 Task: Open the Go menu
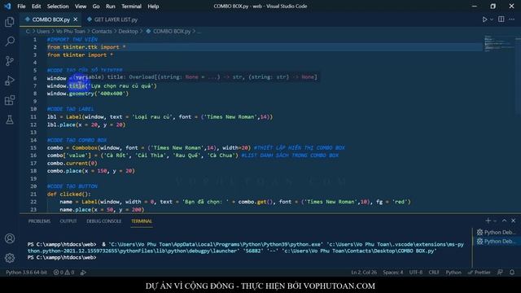pos(96,7)
